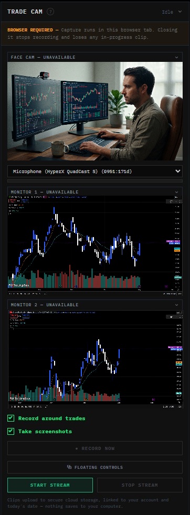
Task: Click the Stop Stream button
Action: tap(140, 485)
